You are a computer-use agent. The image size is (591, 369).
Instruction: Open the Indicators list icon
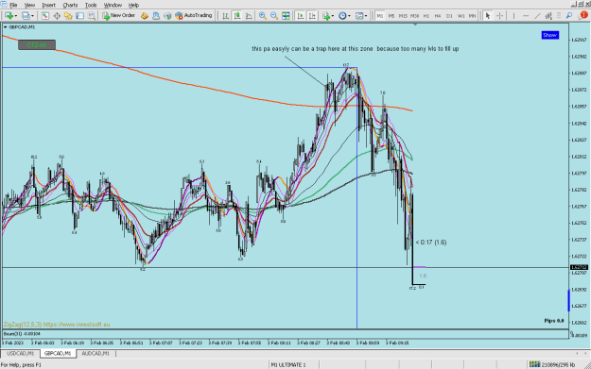click(x=326, y=16)
